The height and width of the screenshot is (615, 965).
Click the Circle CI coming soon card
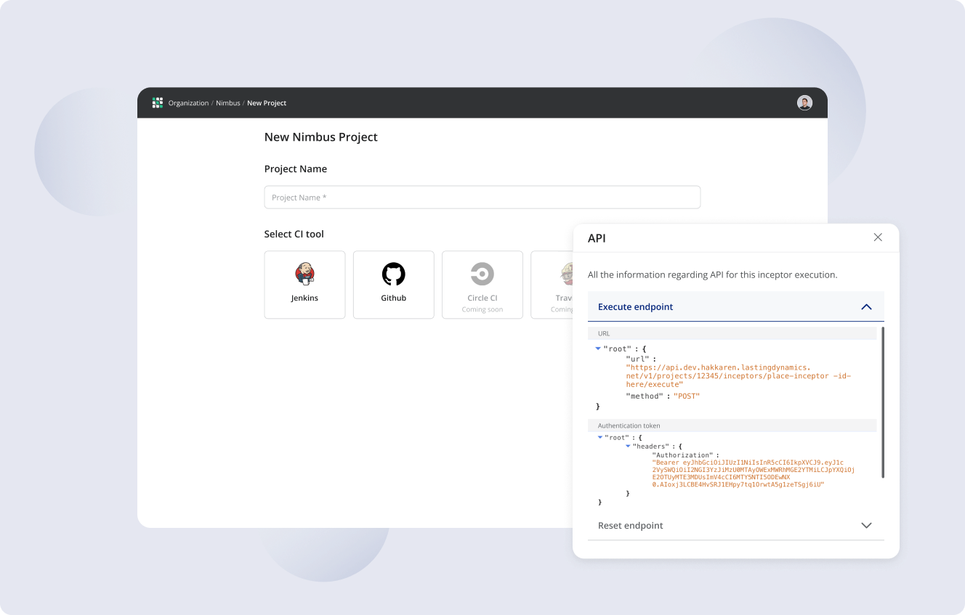[x=482, y=285]
